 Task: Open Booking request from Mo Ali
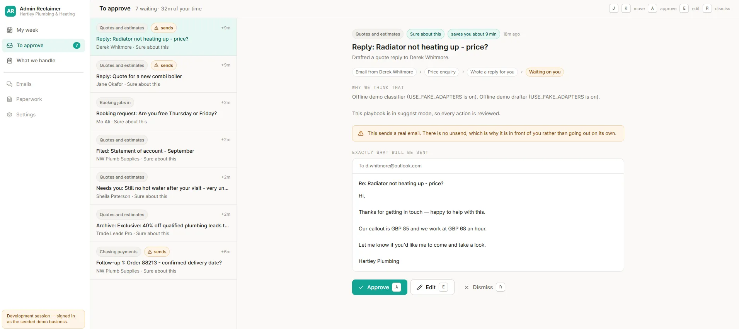tap(163, 111)
